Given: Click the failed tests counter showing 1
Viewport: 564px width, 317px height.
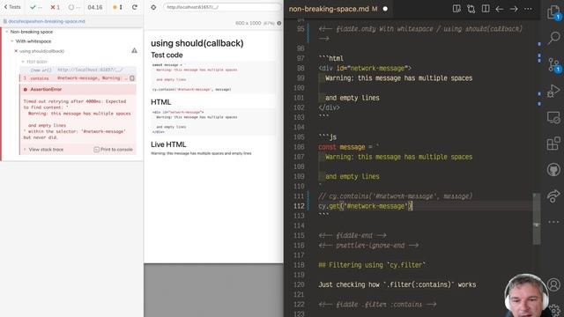Looking at the screenshot, I should [55, 7].
